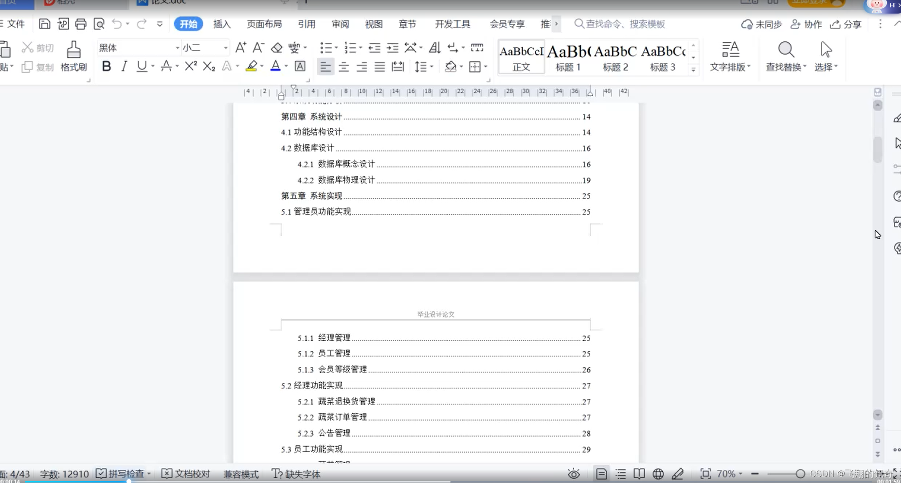Redo the last action

(x=142, y=24)
